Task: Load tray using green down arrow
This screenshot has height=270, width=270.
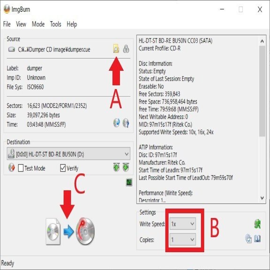Action: tap(126, 167)
